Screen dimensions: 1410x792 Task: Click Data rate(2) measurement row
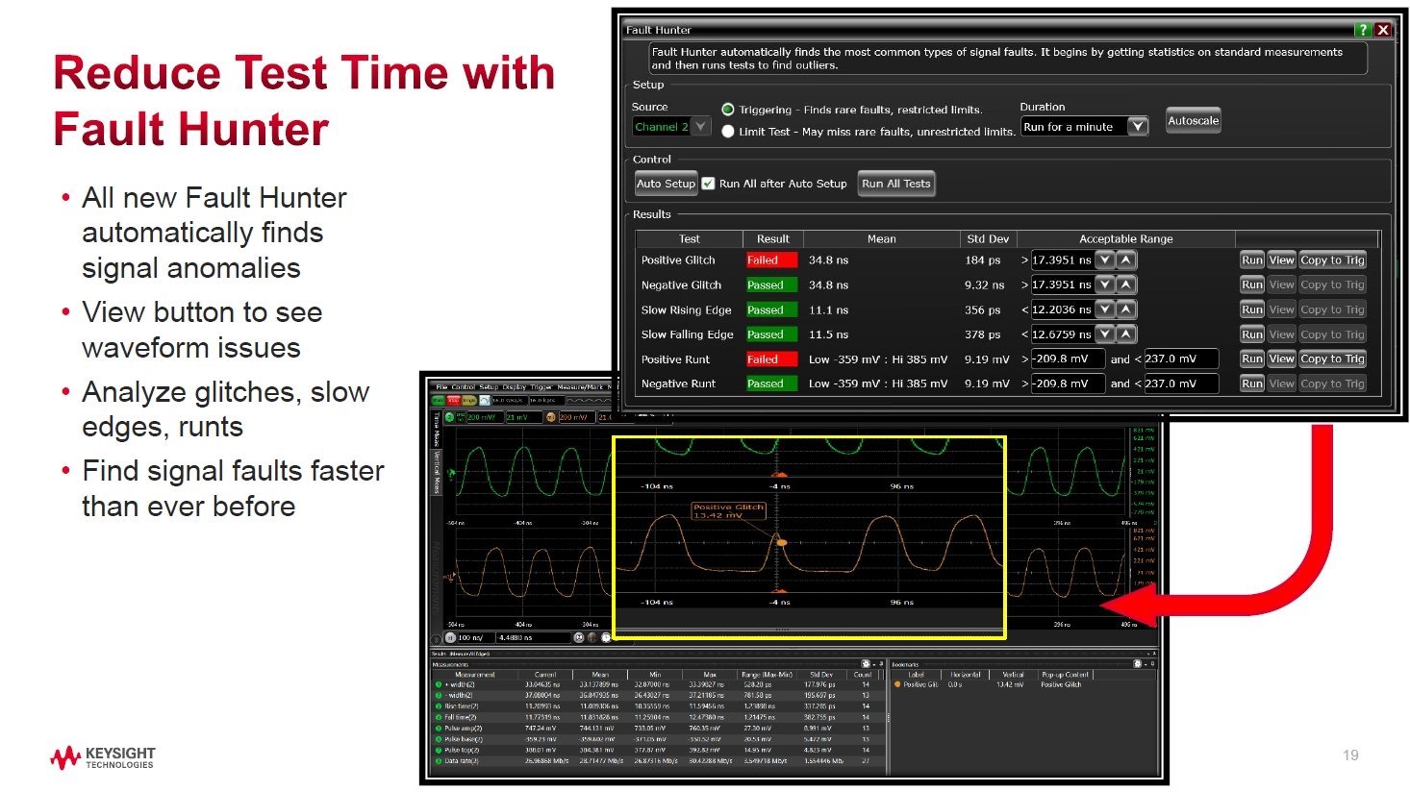point(657,761)
